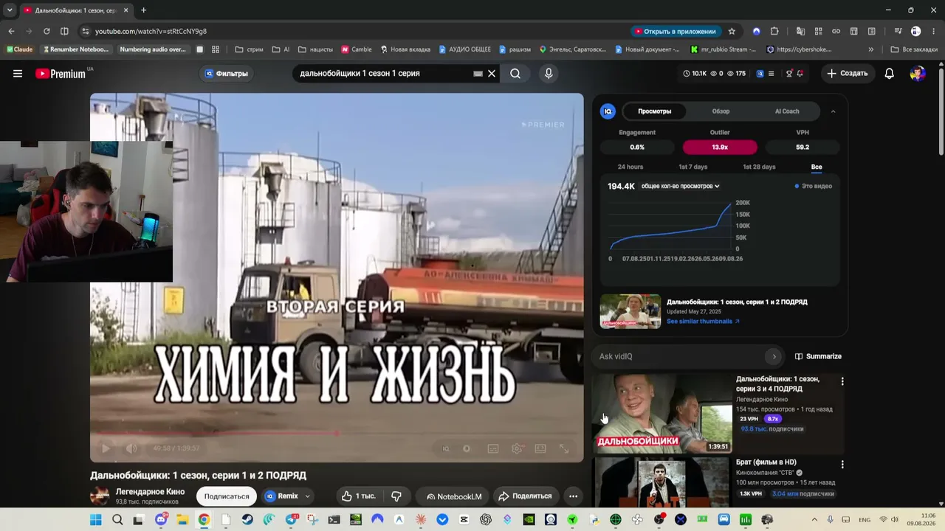Collapse the vidIQ panel chevron
This screenshot has width=945, height=531.
(x=833, y=111)
